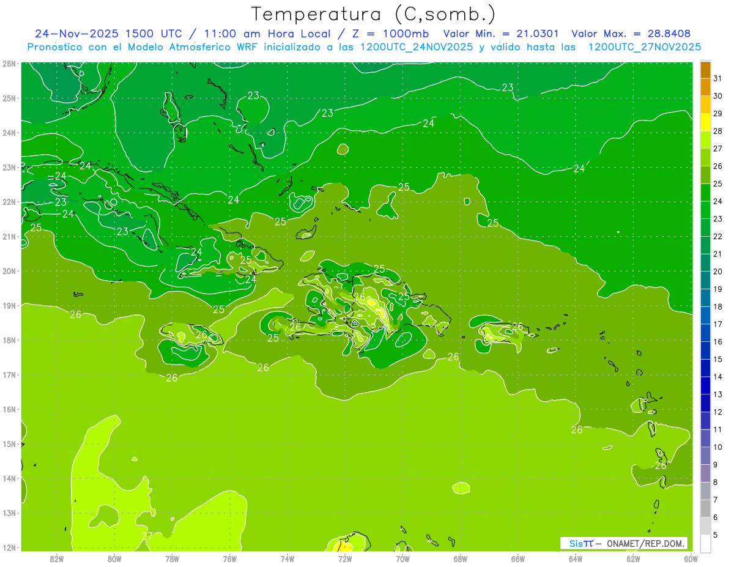The height and width of the screenshot is (567, 734).
Task: Click the 82W longitude axis label
Action: pyautogui.click(x=56, y=558)
